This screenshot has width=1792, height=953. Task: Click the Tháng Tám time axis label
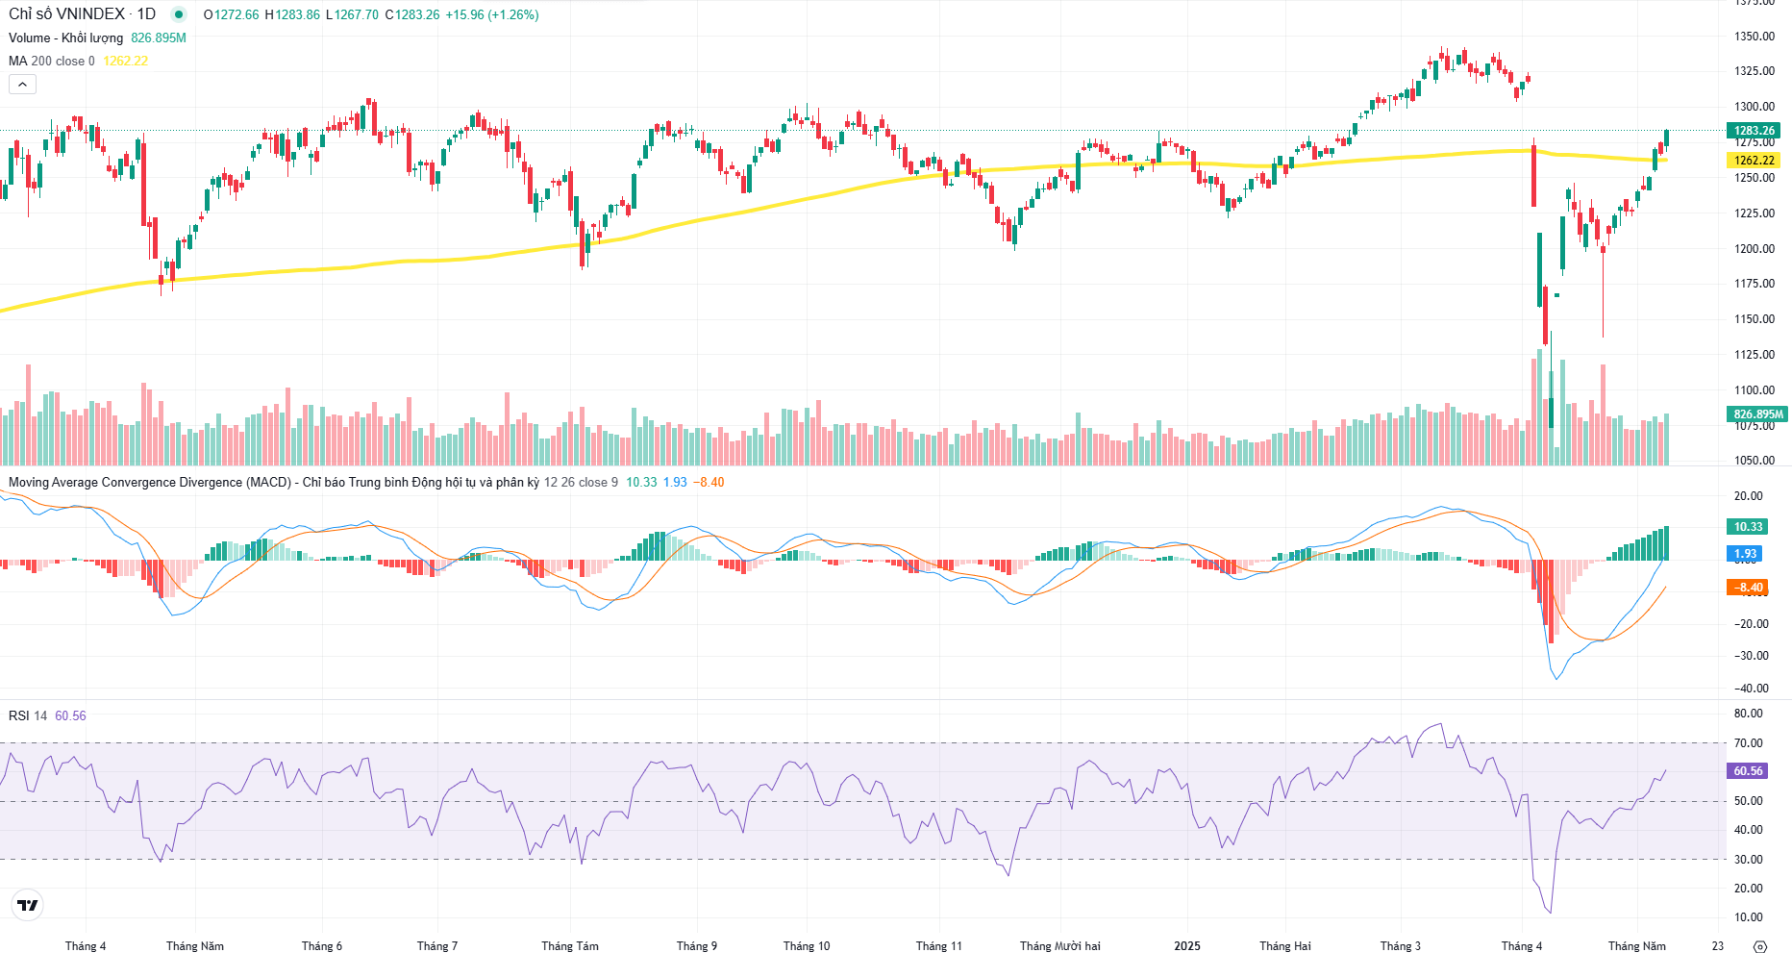570,946
